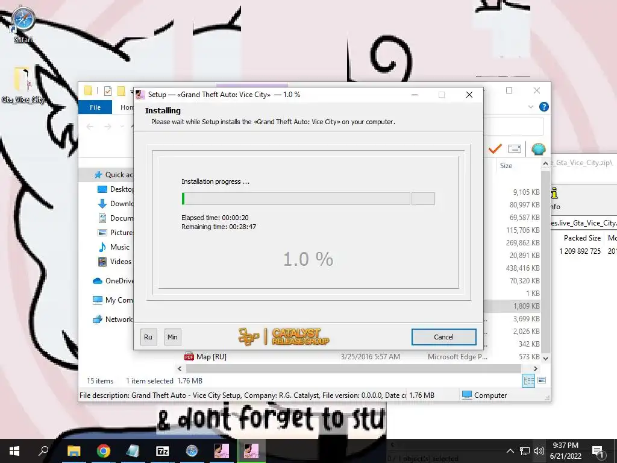This screenshot has height=463, width=617.
Task: Click the Explorer address bar field
Action: coord(513,127)
